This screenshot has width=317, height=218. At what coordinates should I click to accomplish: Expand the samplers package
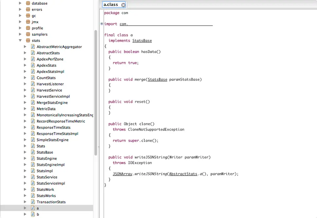tap(20, 34)
